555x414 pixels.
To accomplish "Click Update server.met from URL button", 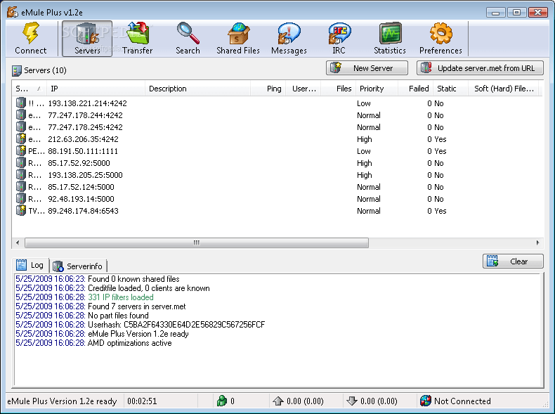I will point(481,68).
